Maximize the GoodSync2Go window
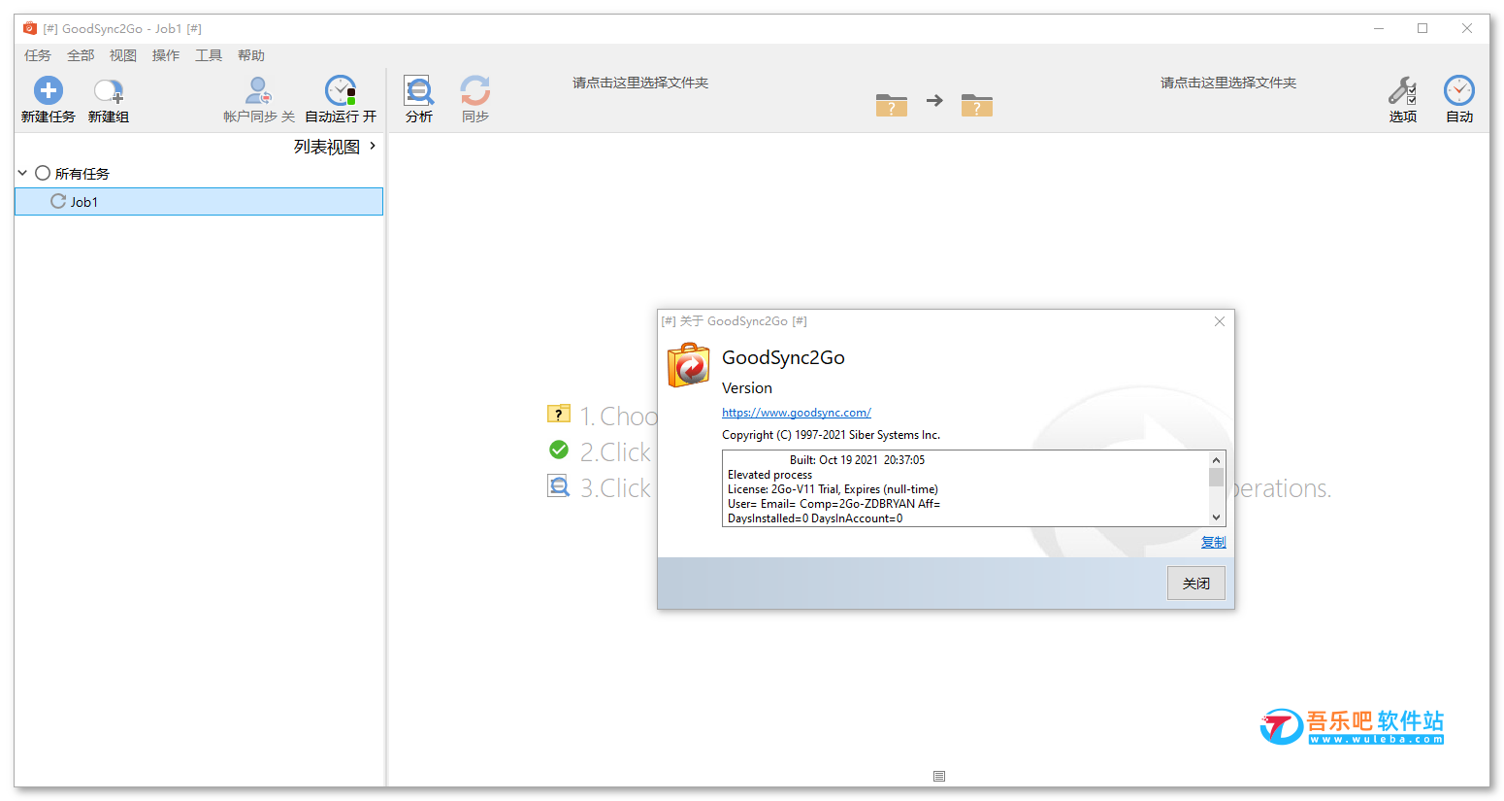The width and height of the screenshot is (1504, 801). tap(1422, 28)
